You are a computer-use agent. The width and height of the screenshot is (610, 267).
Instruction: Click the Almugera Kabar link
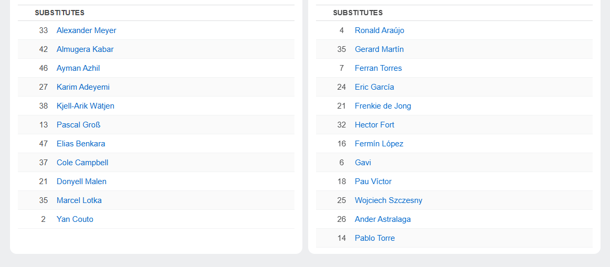[x=85, y=49]
